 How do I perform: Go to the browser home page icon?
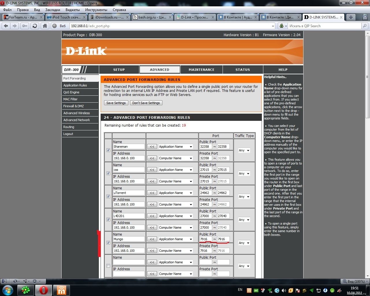point(45,26)
